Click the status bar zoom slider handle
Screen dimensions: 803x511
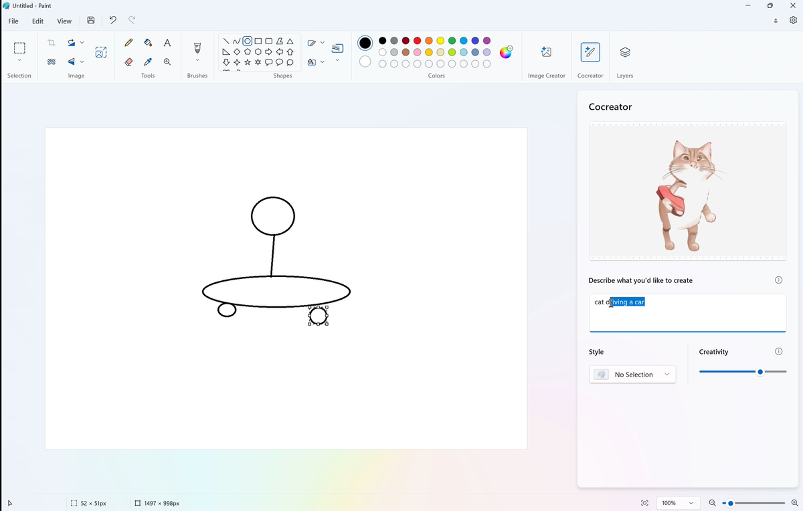click(731, 503)
